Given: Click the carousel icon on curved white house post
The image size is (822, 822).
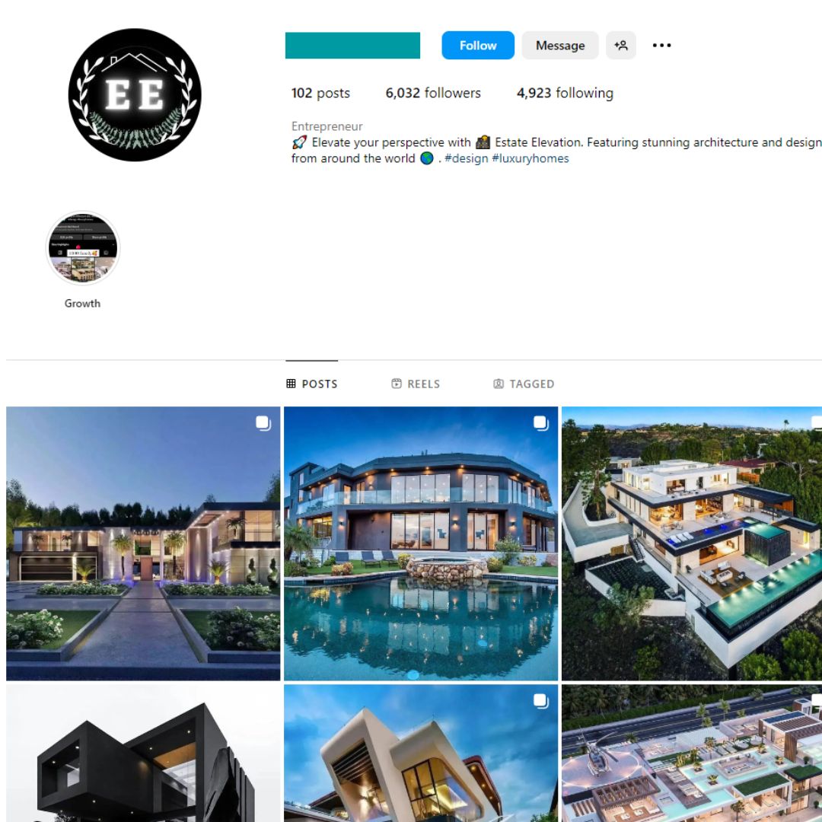Looking at the screenshot, I should coord(541,701).
